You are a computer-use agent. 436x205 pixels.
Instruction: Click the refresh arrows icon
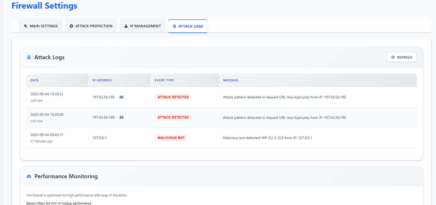(x=393, y=57)
